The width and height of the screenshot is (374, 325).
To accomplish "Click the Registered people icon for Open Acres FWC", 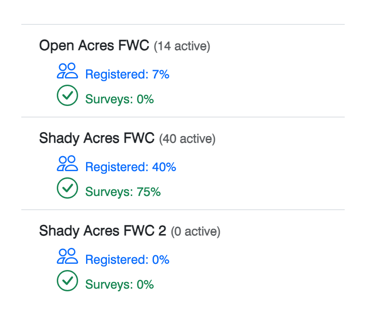I will point(67,70).
